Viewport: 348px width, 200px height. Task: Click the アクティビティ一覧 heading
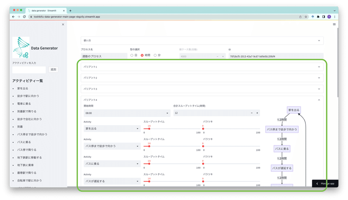tap(27, 81)
